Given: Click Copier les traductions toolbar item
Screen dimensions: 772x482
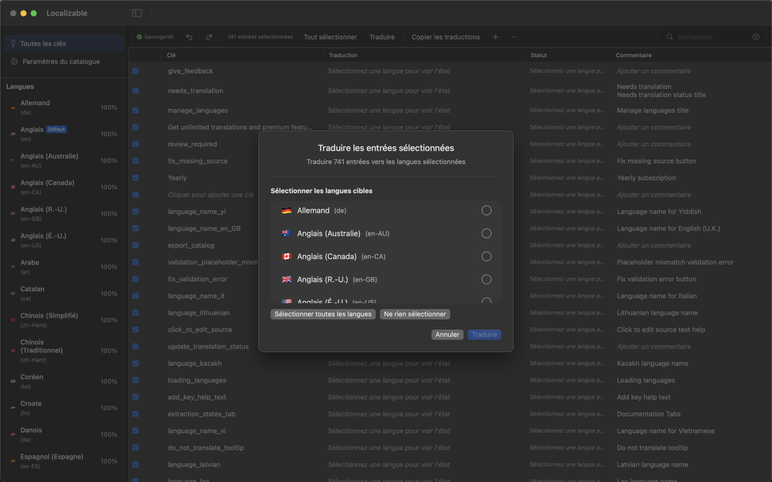Looking at the screenshot, I should pyautogui.click(x=446, y=37).
